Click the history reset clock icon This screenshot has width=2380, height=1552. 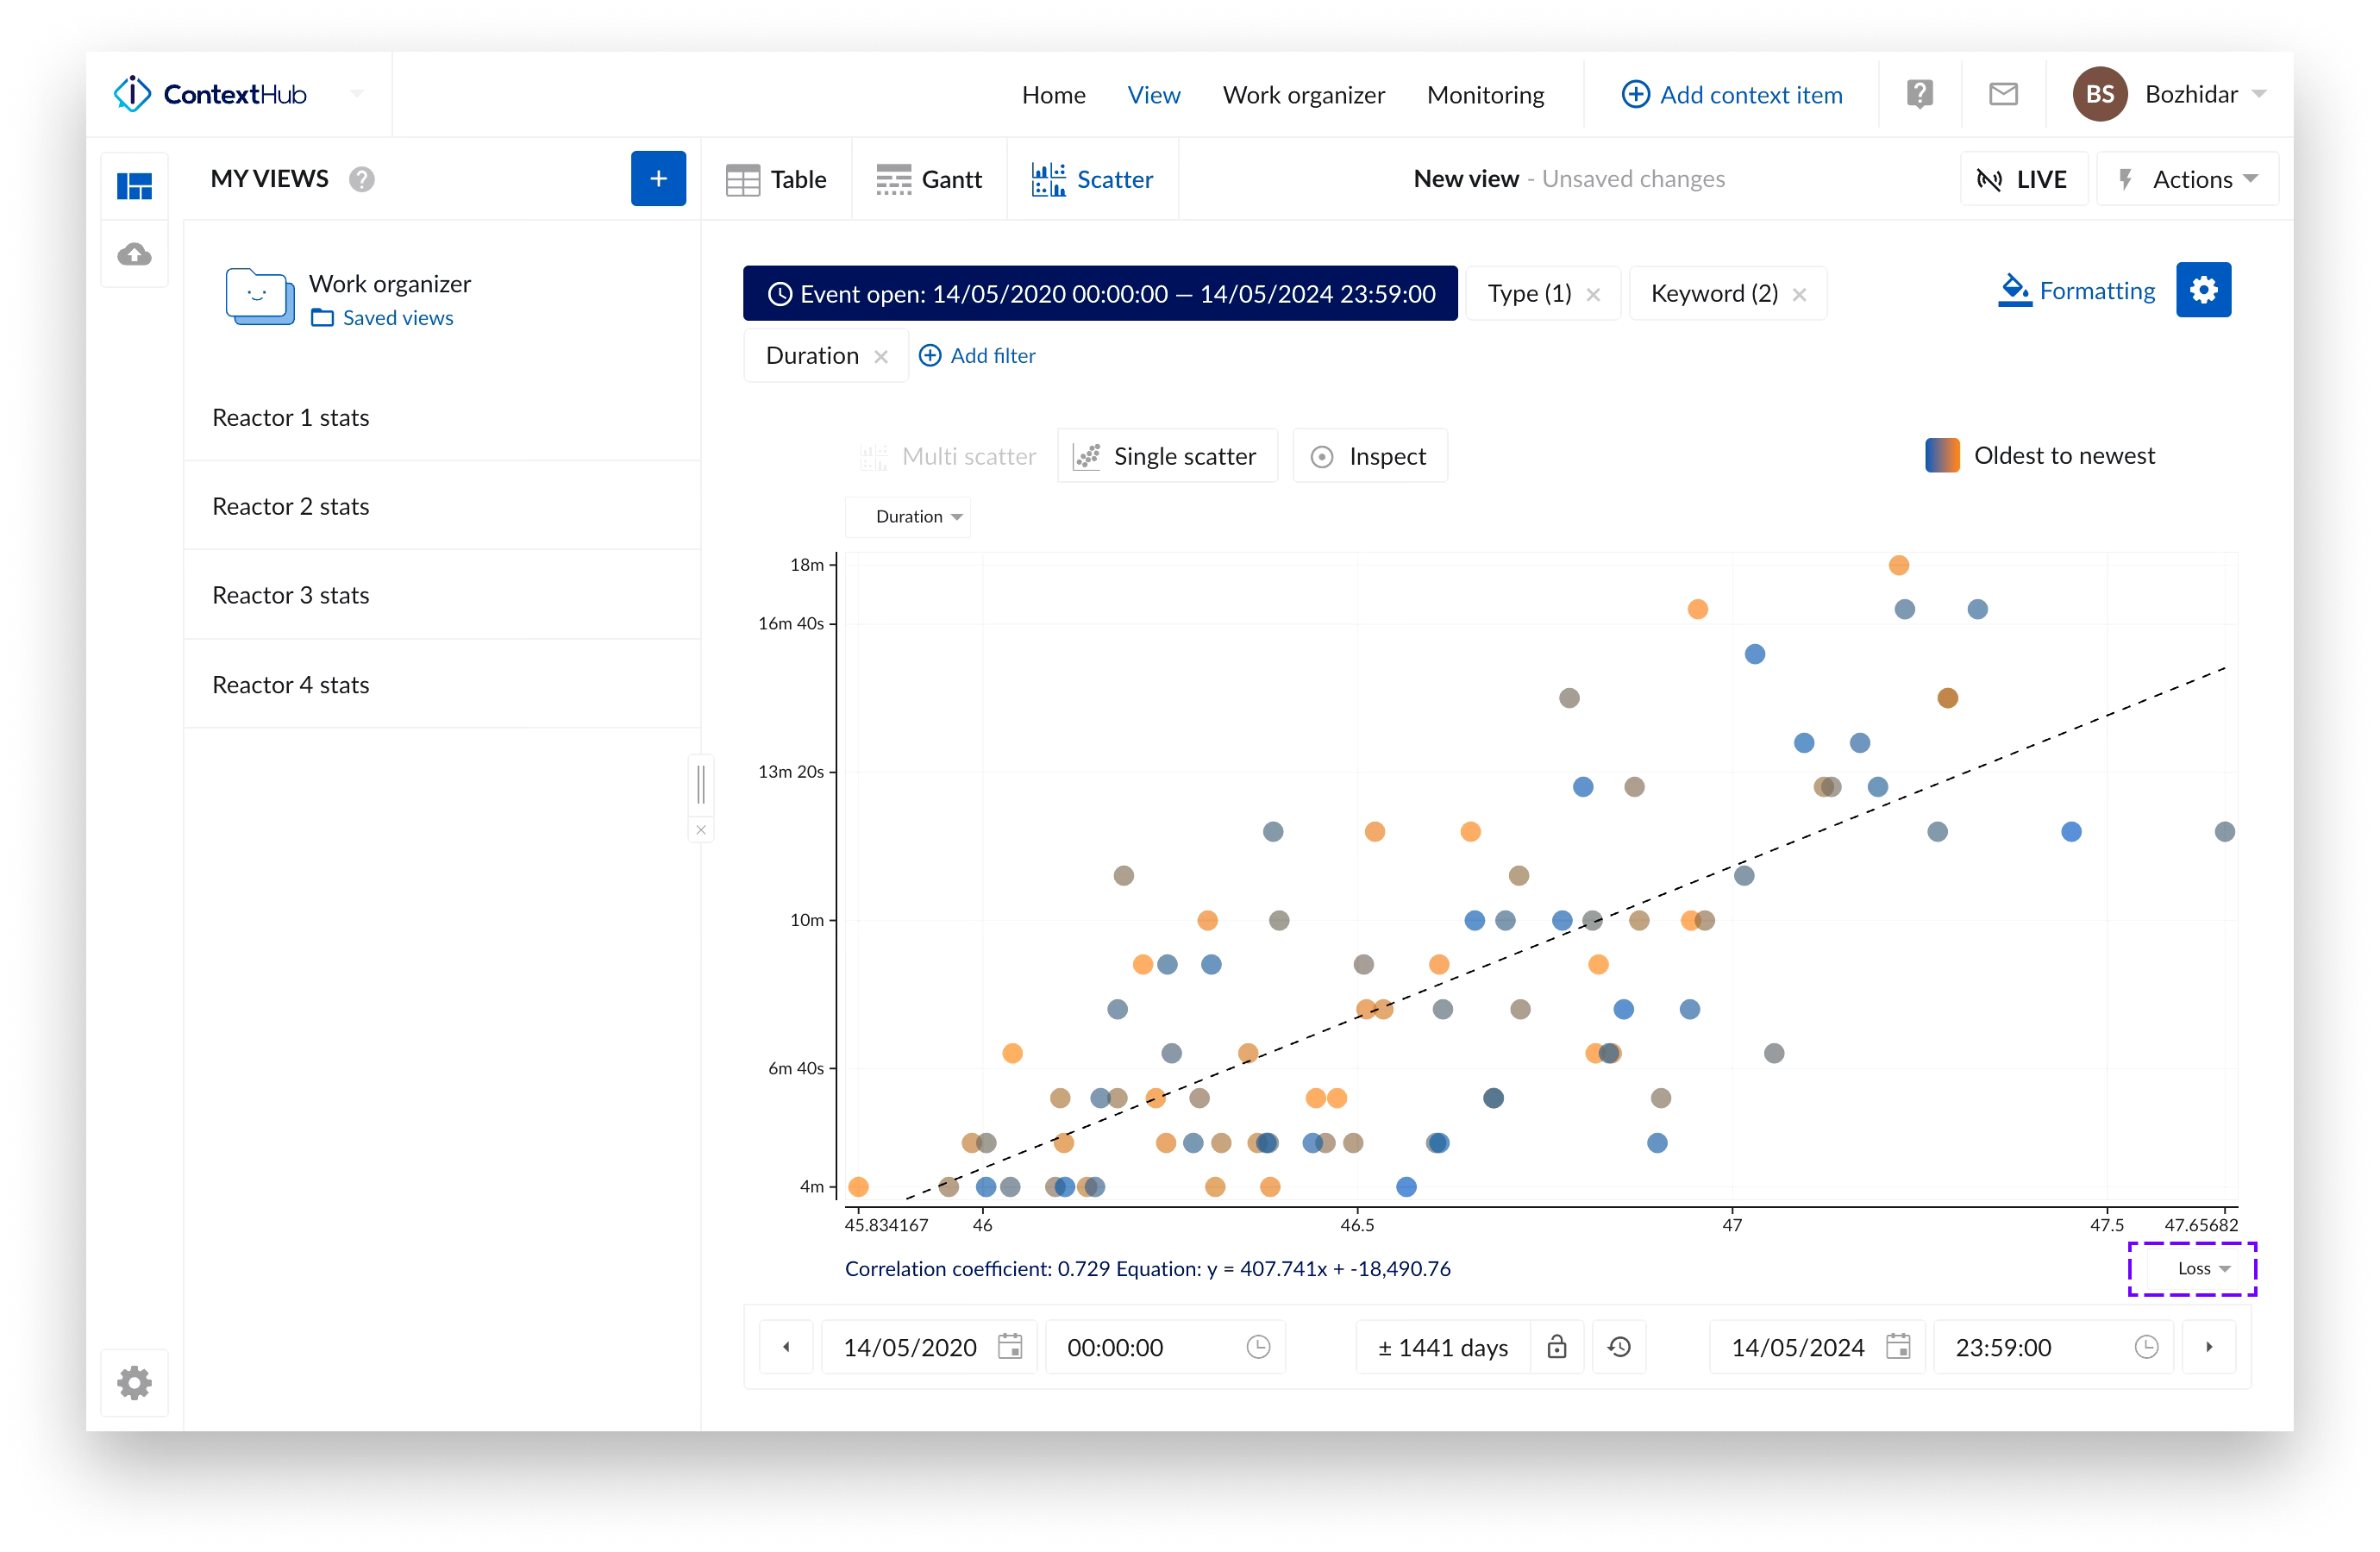pyautogui.click(x=1619, y=1347)
